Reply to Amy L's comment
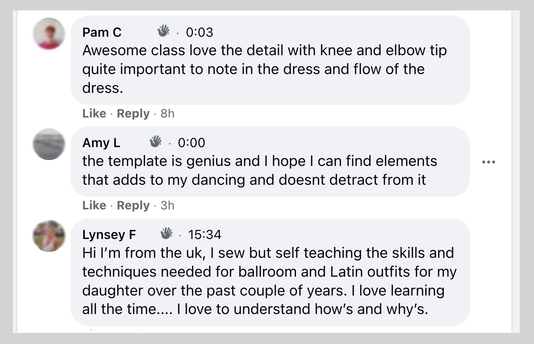Screen dimensions: 534x344 (133, 205)
